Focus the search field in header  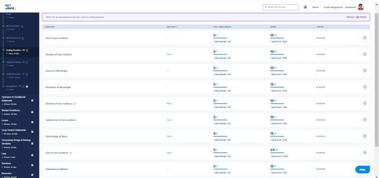tap(280, 7)
